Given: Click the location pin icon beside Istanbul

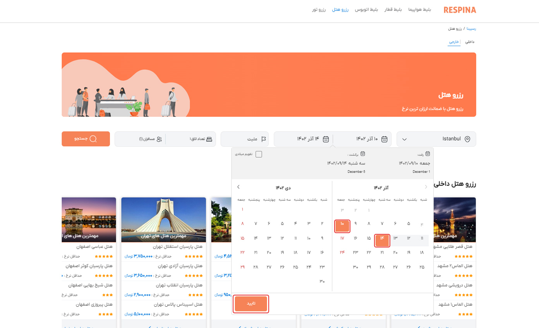Looking at the screenshot, I should 467,139.
